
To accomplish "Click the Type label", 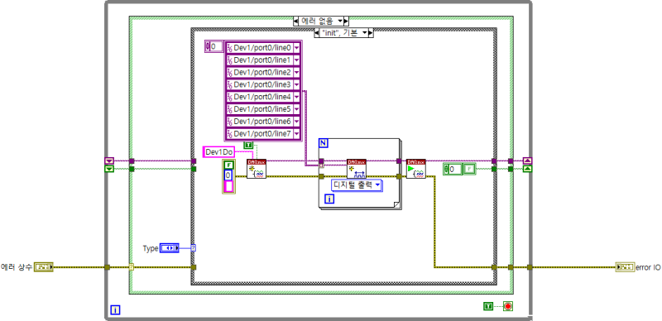I will [151, 248].
